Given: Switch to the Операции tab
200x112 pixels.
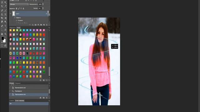Looking at the screenshot, I should pos(18,83).
